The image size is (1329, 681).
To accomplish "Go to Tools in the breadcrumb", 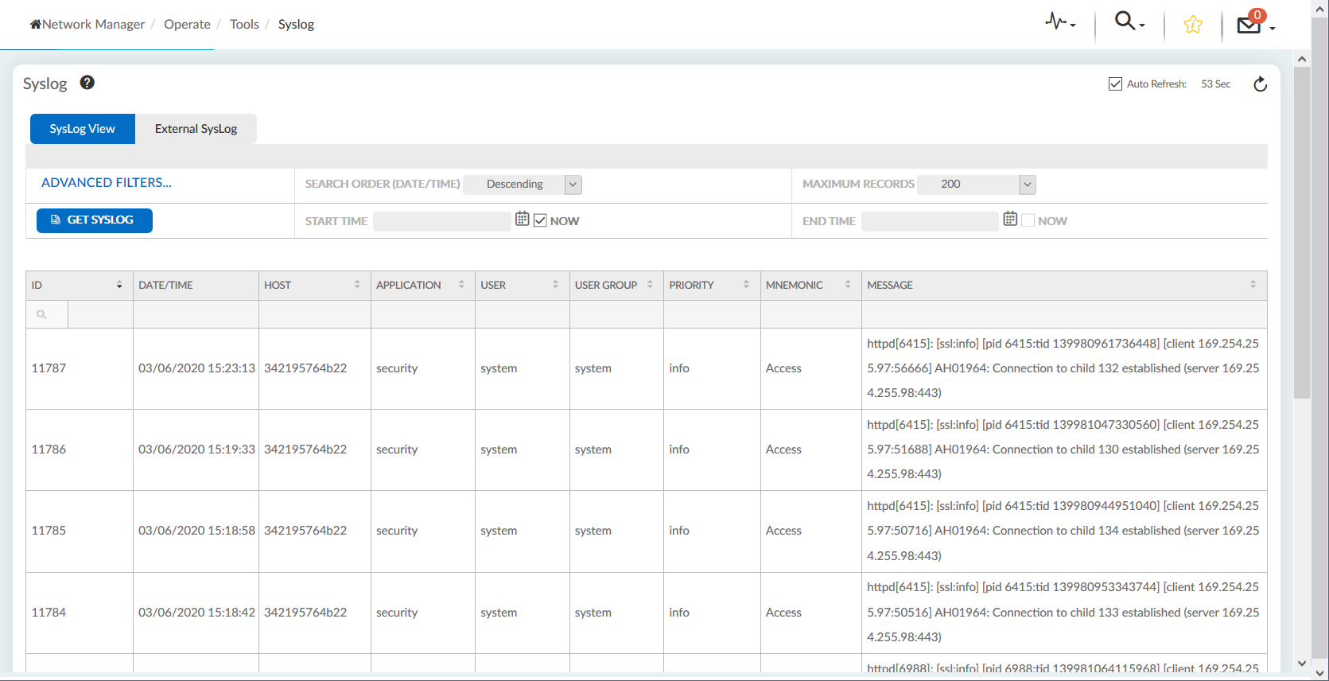I will (244, 25).
